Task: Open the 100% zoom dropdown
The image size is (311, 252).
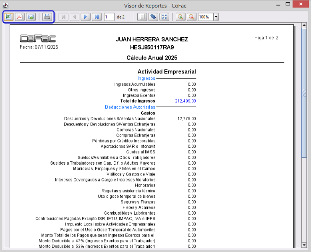Action: tap(216, 17)
